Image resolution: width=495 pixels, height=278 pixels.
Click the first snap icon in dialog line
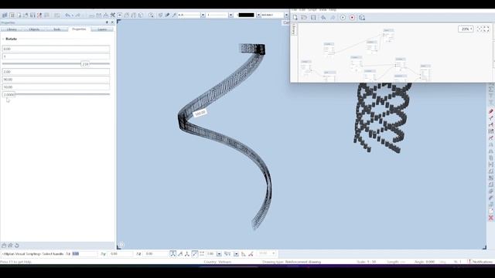pyautogui.click(x=172, y=254)
